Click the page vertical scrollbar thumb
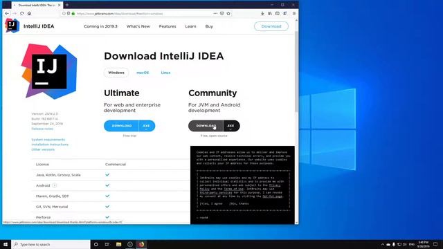443x249 pixels. click(296, 71)
